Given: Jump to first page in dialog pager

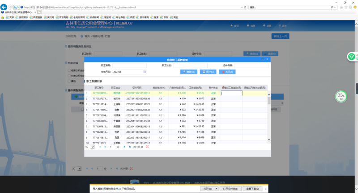Looking at the screenshot, I should [99, 147].
